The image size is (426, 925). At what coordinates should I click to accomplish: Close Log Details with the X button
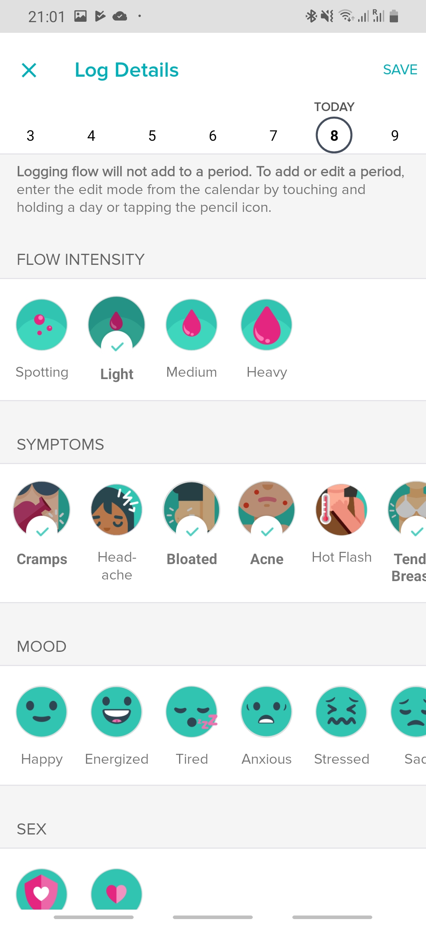pyautogui.click(x=29, y=70)
